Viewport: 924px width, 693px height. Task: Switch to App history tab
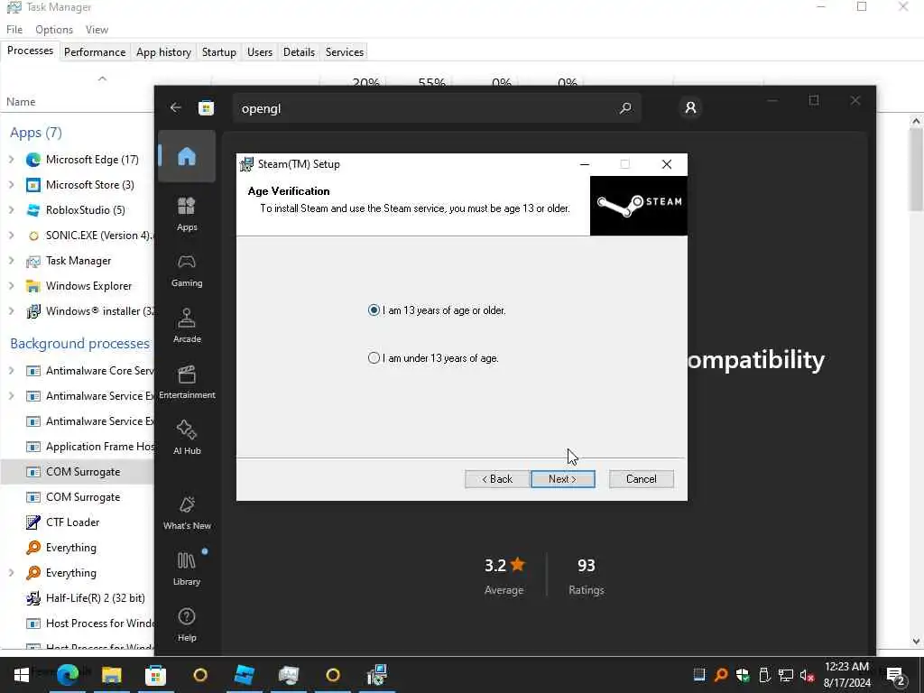164,51
